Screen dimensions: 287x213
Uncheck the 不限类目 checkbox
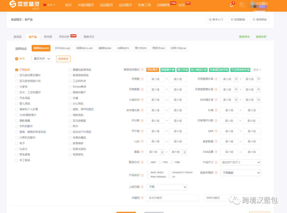click(x=16, y=69)
